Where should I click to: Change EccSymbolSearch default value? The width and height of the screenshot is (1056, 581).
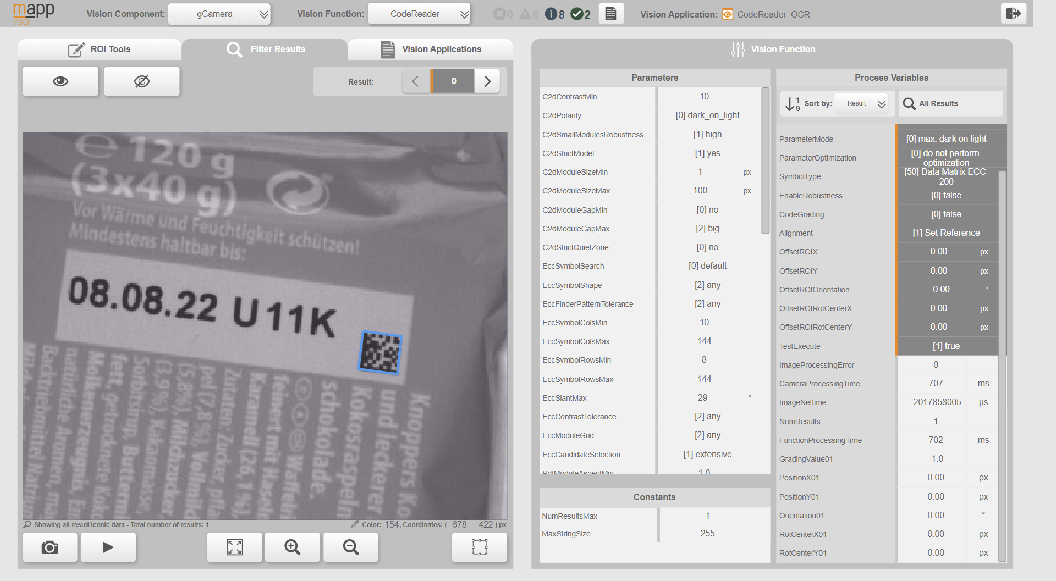tap(709, 265)
